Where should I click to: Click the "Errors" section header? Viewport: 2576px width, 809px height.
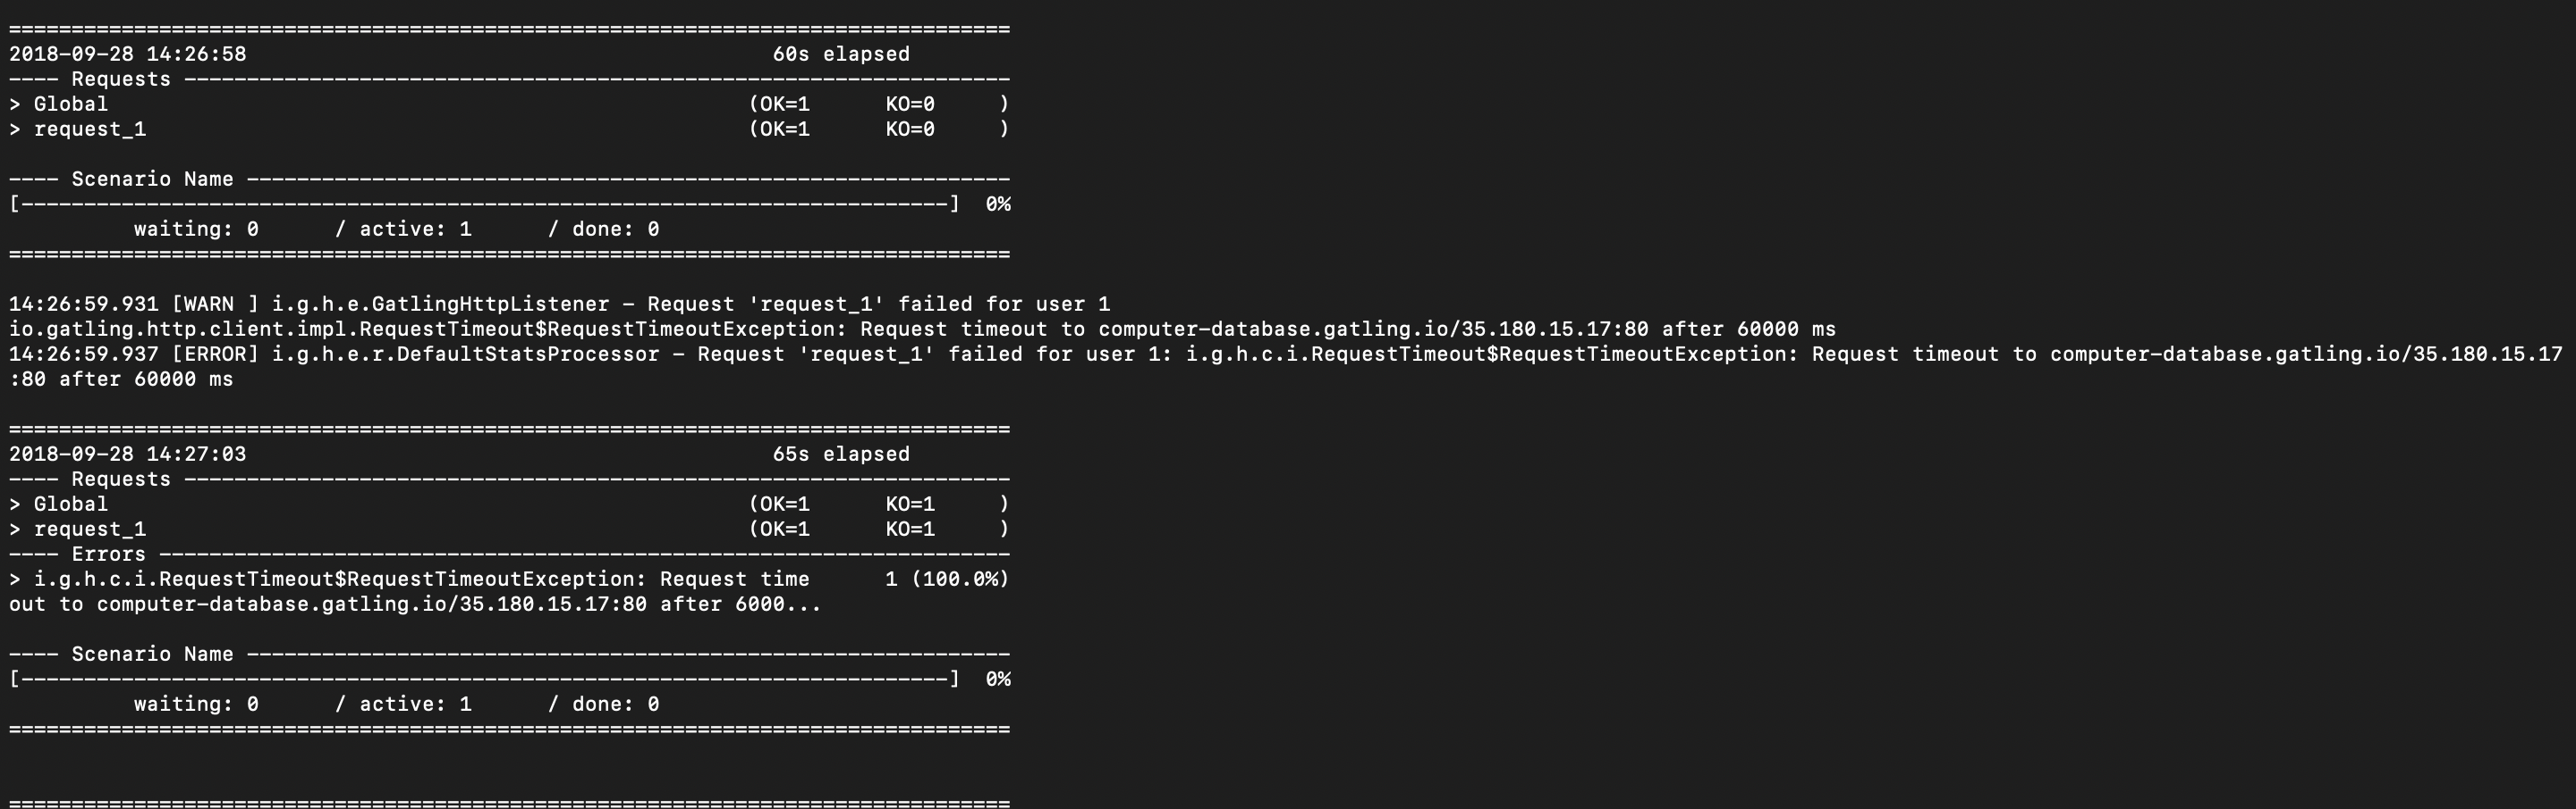tap(108, 555)
